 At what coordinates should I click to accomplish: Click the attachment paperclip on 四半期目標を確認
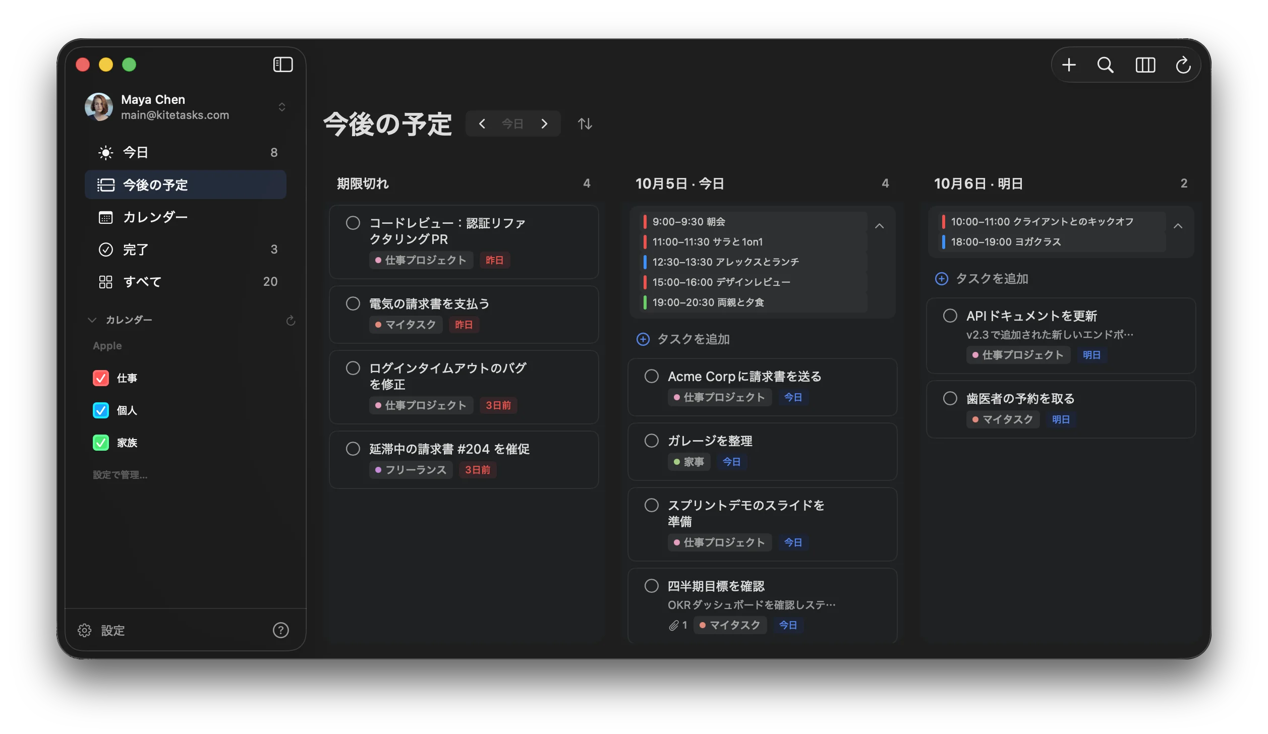673,626
